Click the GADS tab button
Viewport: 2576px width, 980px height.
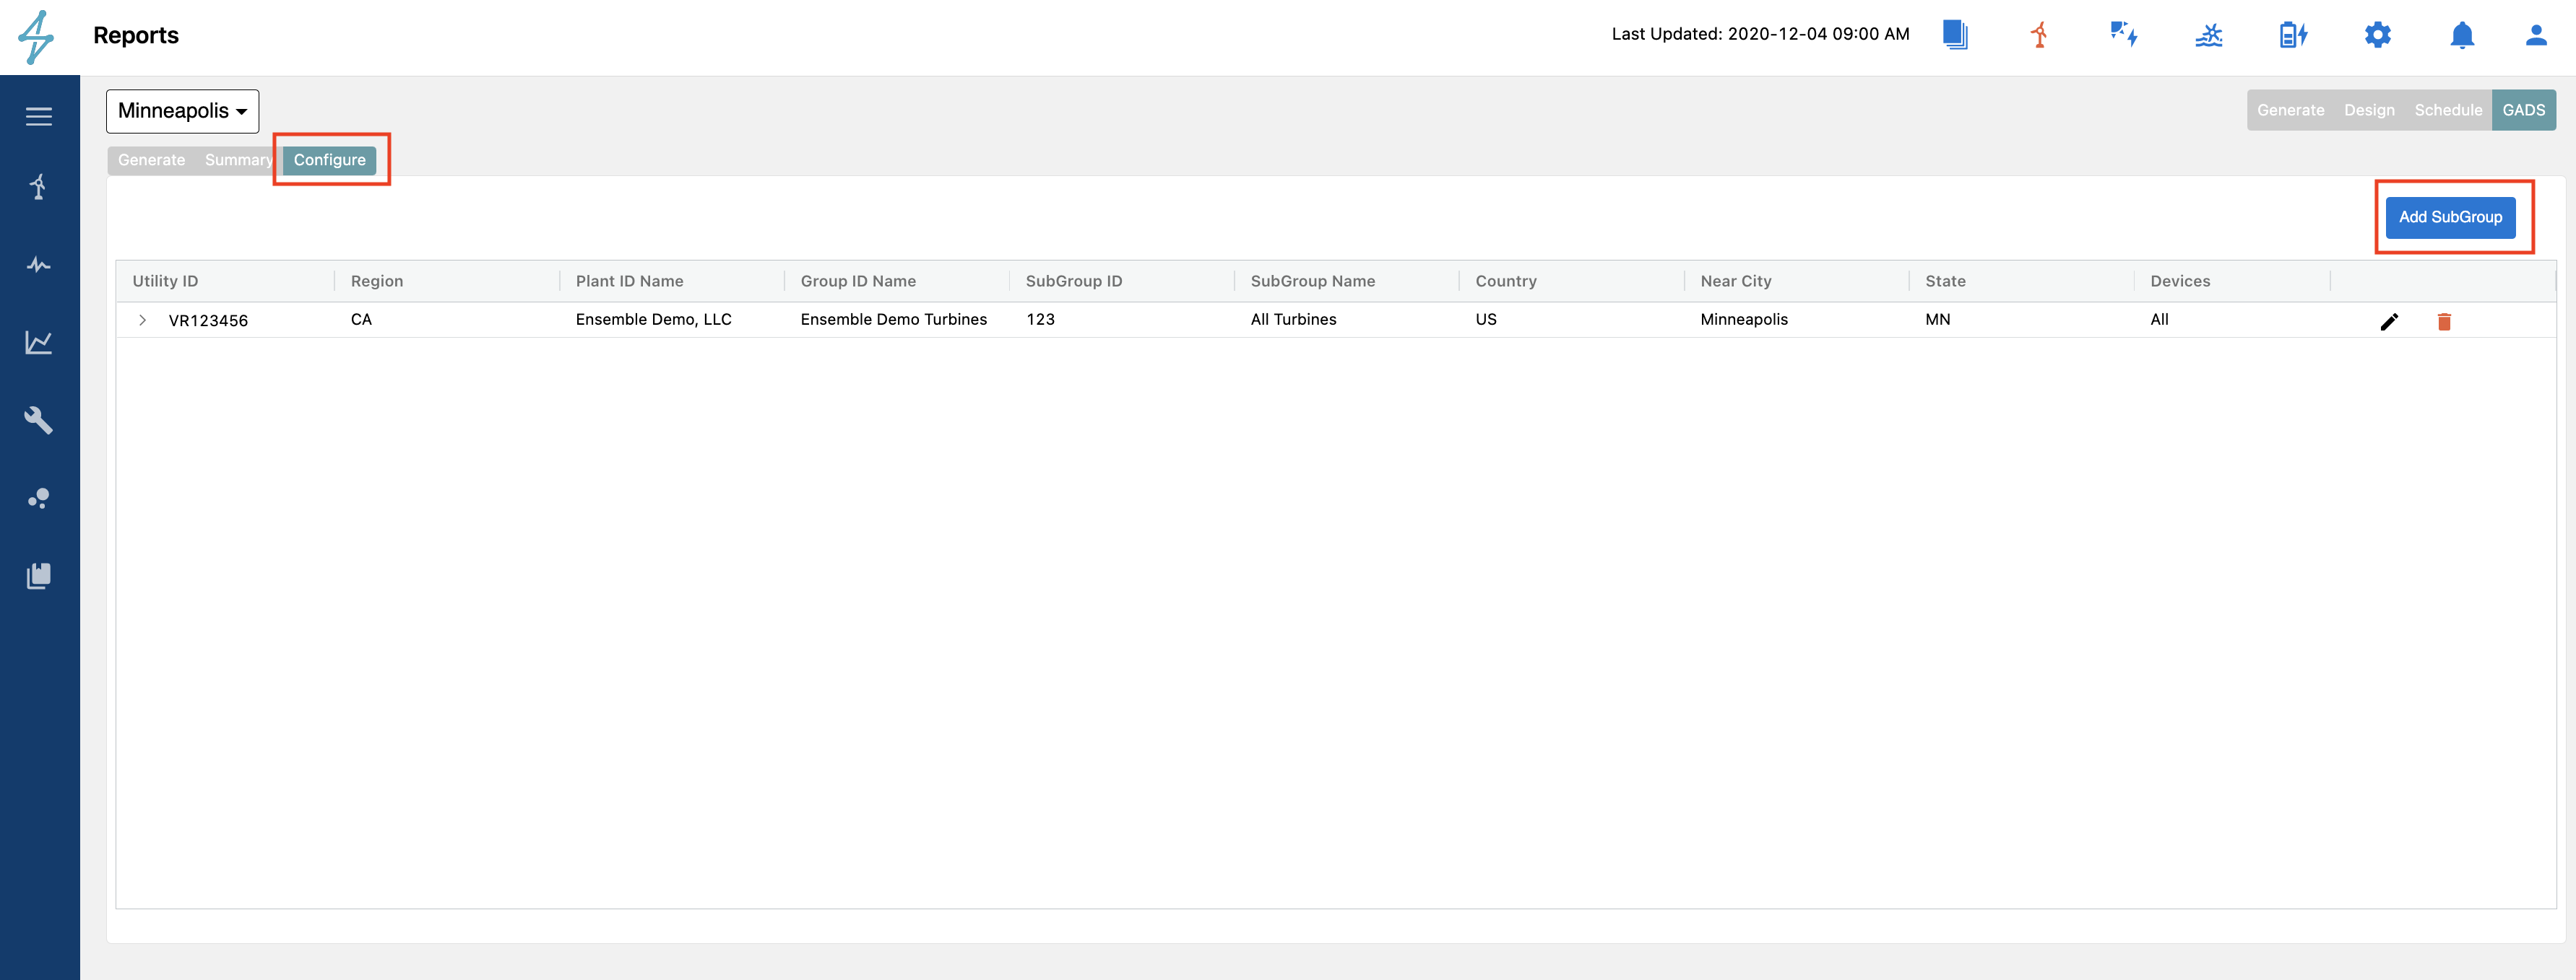tap(2523, 110)
